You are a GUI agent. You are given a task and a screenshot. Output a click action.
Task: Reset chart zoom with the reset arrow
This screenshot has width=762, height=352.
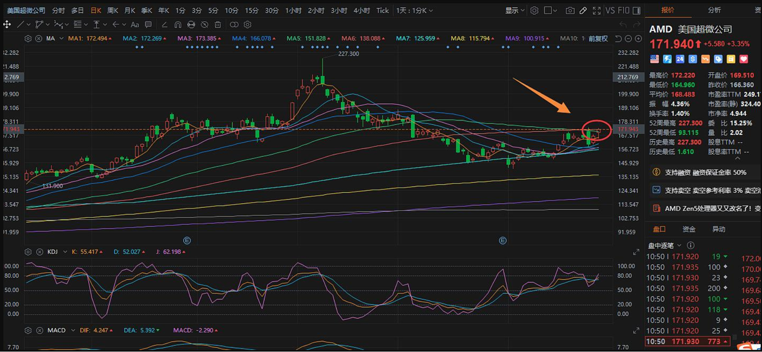pos(618,39)
